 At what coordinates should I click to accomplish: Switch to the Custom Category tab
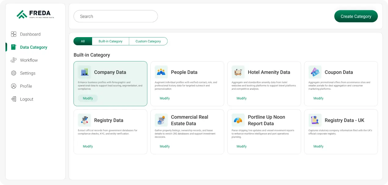pos(148,41)
